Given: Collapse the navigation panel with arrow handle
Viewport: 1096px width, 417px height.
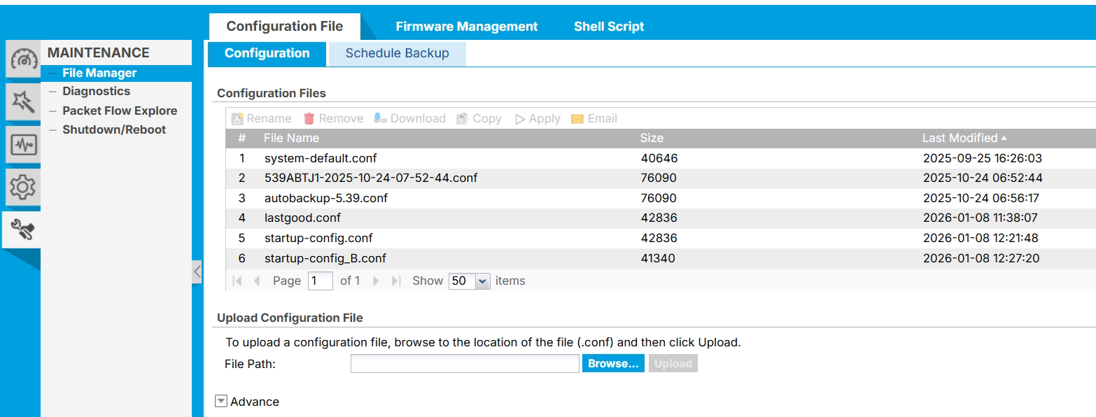Looking at the screenshot, I should [x=197, y=271].
